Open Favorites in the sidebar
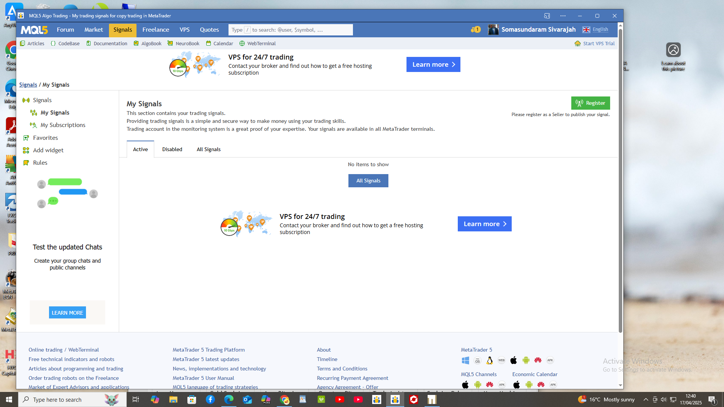The image size is (724, 407). [x=40, y=138]
